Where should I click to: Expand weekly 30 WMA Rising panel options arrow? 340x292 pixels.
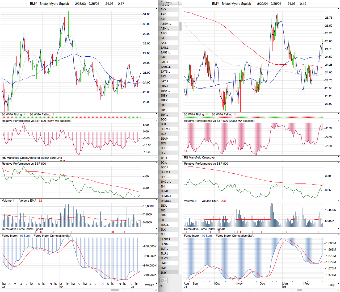[x=156, y=114]
